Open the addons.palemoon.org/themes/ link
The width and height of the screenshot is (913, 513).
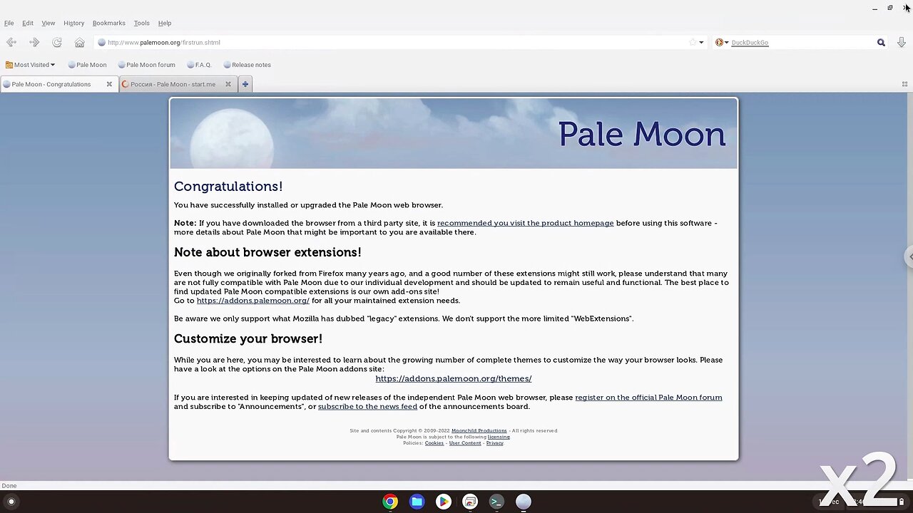[454, 378]
